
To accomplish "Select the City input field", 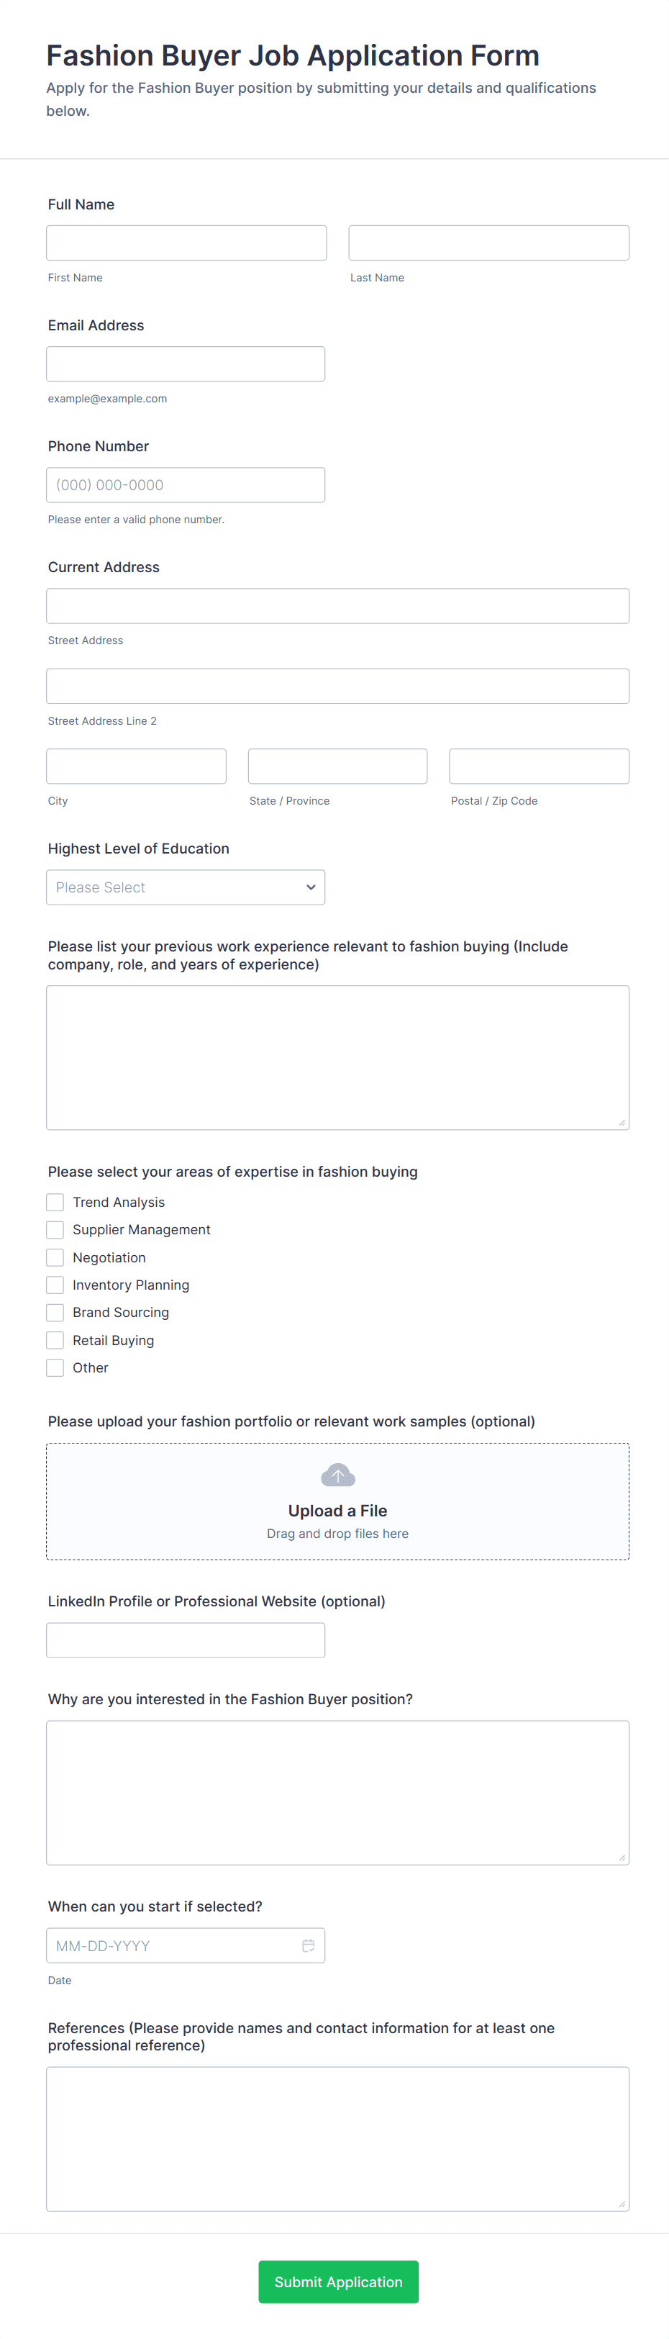I will [x=135, y=766].
